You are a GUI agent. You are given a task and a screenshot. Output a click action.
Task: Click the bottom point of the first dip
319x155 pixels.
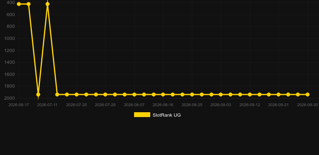38,94
